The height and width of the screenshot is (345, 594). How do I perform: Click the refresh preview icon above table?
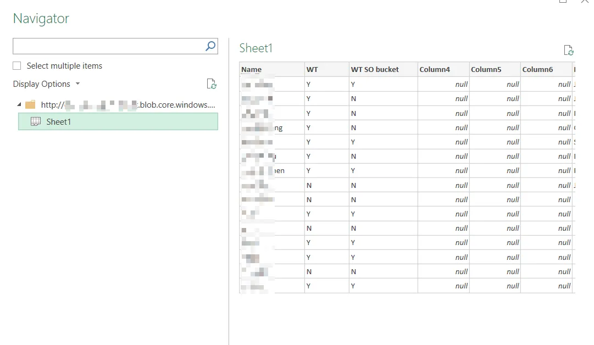click(x=569, y=50)
